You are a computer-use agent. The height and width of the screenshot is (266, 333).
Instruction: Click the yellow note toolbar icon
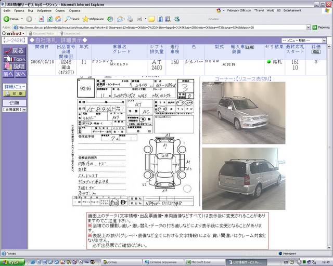click(151, 19)
